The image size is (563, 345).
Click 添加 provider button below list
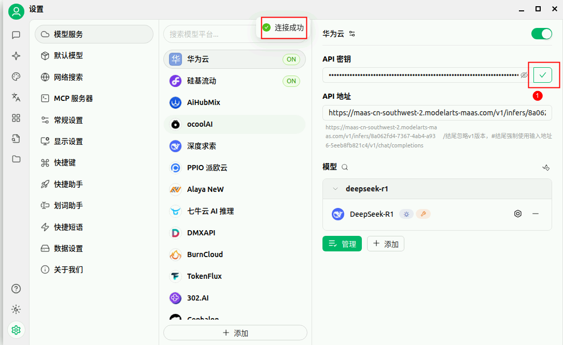(x=235, y=333)
